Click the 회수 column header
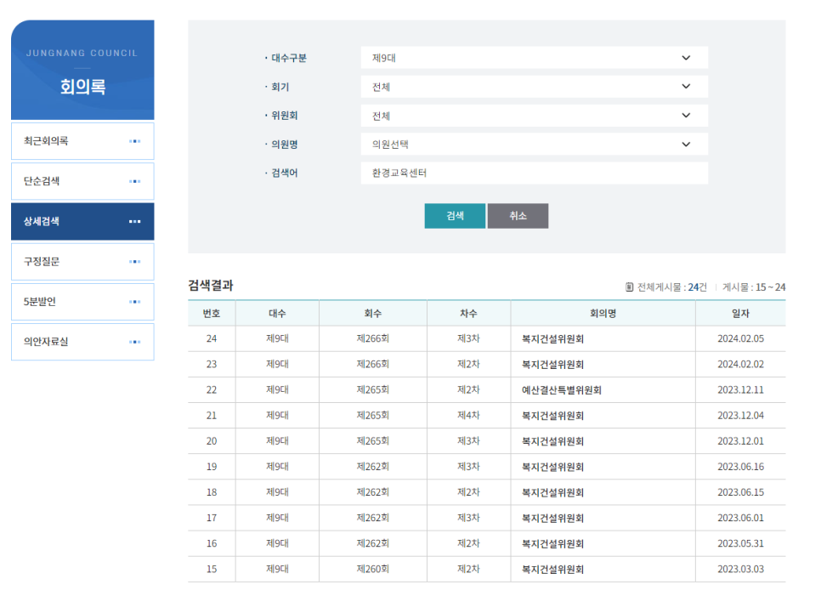The image size is (821, 596). pos(373,313)
